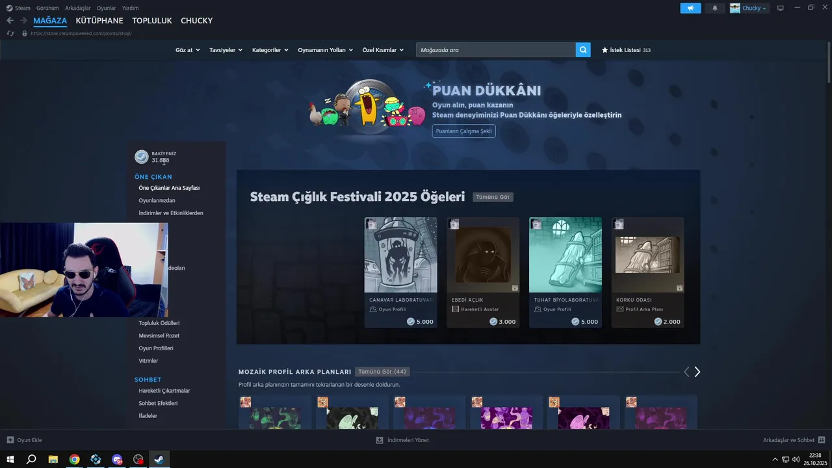Select the Canavar Laboratuvarı item card
This screenshot has height=468, width=832.
click(x=400, y=272)
